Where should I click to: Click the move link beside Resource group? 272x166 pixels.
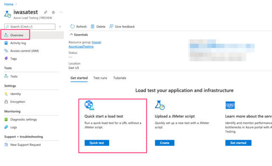[96, 42]
